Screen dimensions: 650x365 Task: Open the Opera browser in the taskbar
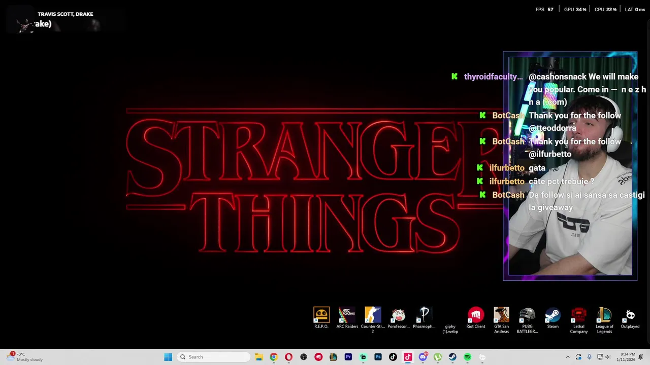pyautogui.click(x=288, y=357)
